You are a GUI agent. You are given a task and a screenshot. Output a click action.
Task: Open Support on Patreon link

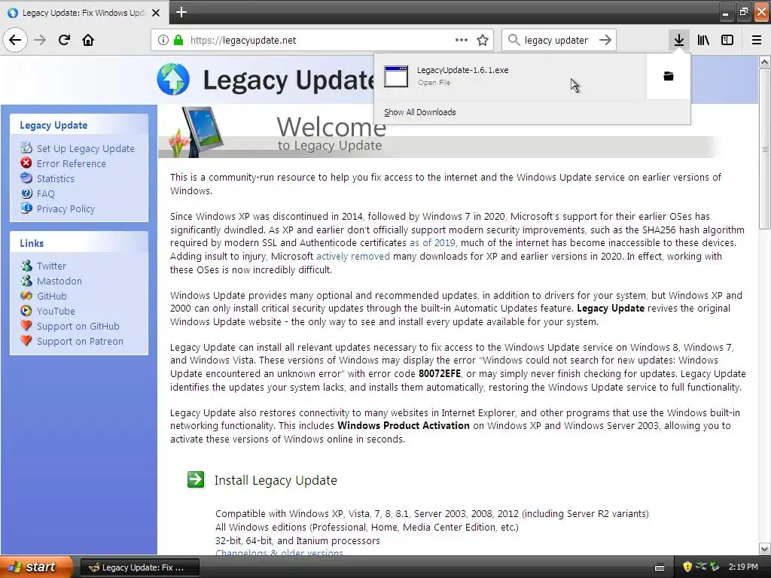click(80, 341)
